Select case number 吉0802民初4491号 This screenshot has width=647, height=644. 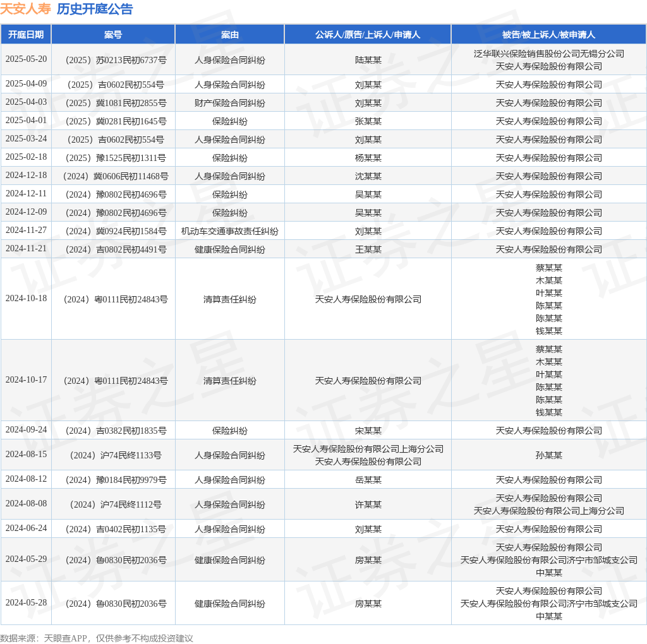click(x=116, y=249)
